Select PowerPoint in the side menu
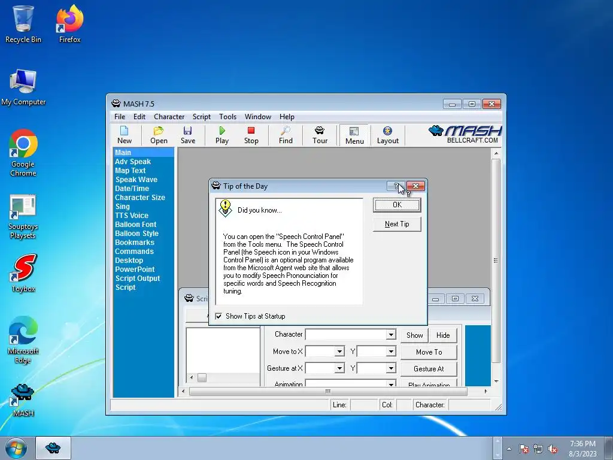 tap(135, 270)
